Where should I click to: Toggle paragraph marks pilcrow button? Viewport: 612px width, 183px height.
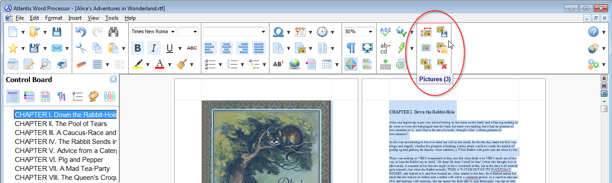tap(351, 48)
